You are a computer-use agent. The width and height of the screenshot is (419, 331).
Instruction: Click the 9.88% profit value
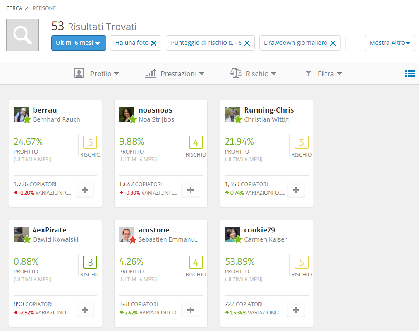point(132,141)
